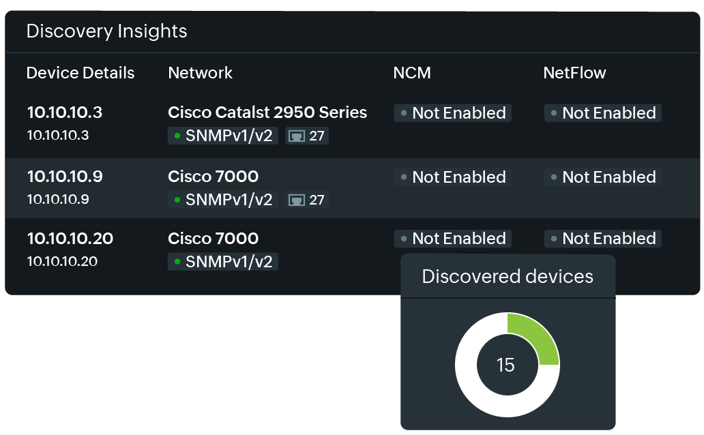
Task: Open device 10.10.10.9 details
Action: click(x=65, y=177)
